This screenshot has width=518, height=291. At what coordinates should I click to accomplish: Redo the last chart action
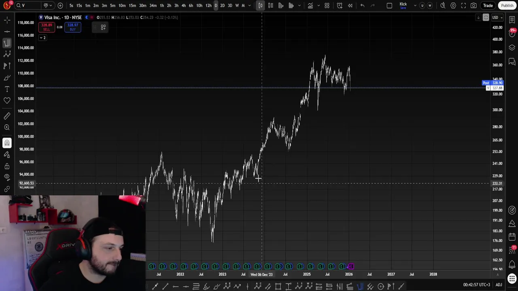[372, 5]
